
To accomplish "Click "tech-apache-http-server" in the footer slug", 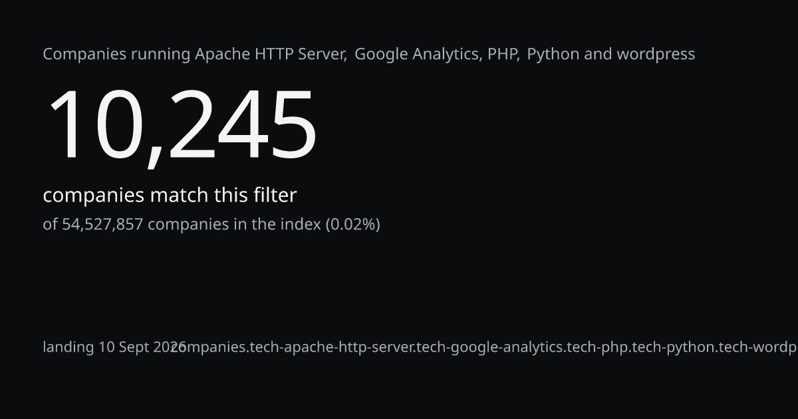I will (x=331, y=347).
